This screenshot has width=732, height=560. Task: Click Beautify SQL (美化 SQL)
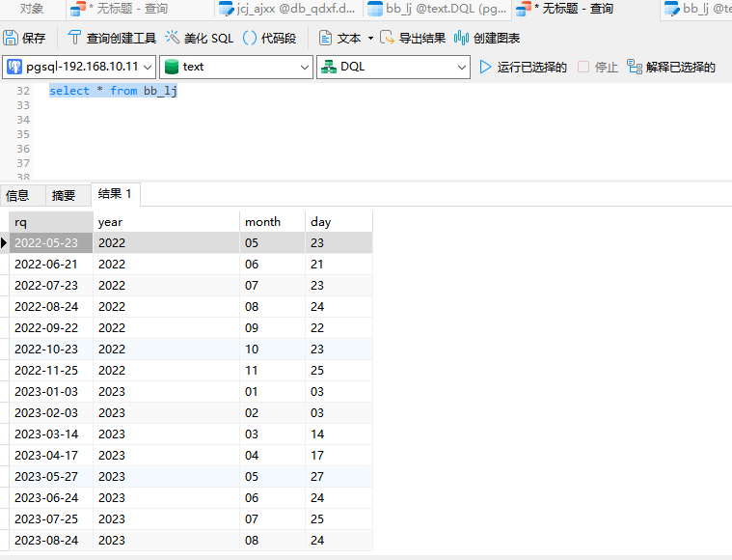coord(199,39)
